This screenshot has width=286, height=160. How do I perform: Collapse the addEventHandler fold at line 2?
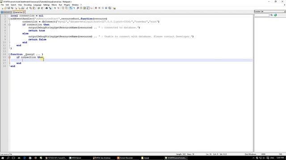pyautogui.click(x=9, y=19)
